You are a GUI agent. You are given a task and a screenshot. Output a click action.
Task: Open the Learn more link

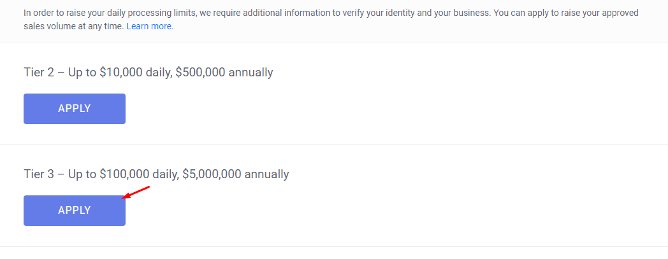(x=150, y=26)
